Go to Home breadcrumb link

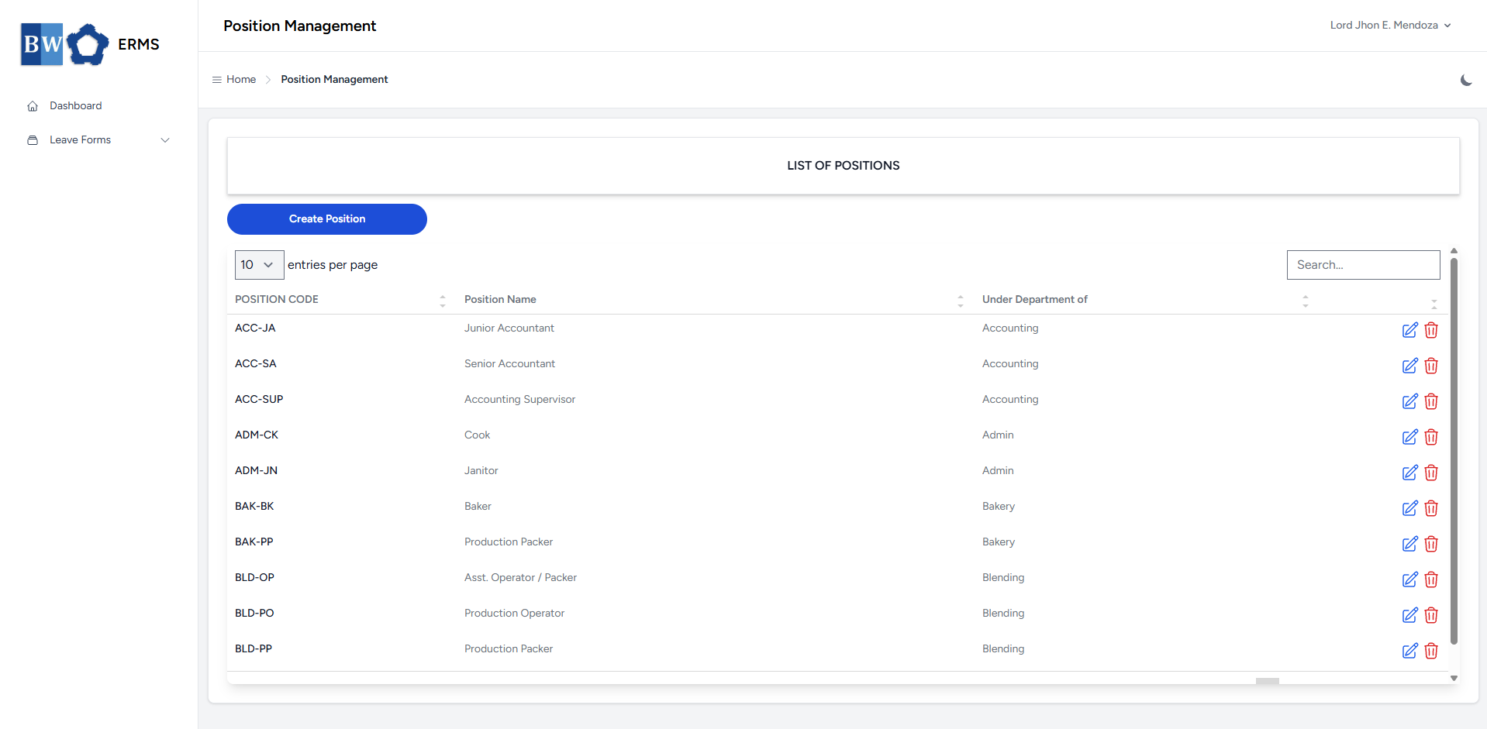[x=241, y=80]
